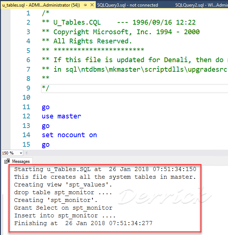Click 'set nocount on' statement
The width and height of the screenshot is (228, 235).
coord(69,135)
